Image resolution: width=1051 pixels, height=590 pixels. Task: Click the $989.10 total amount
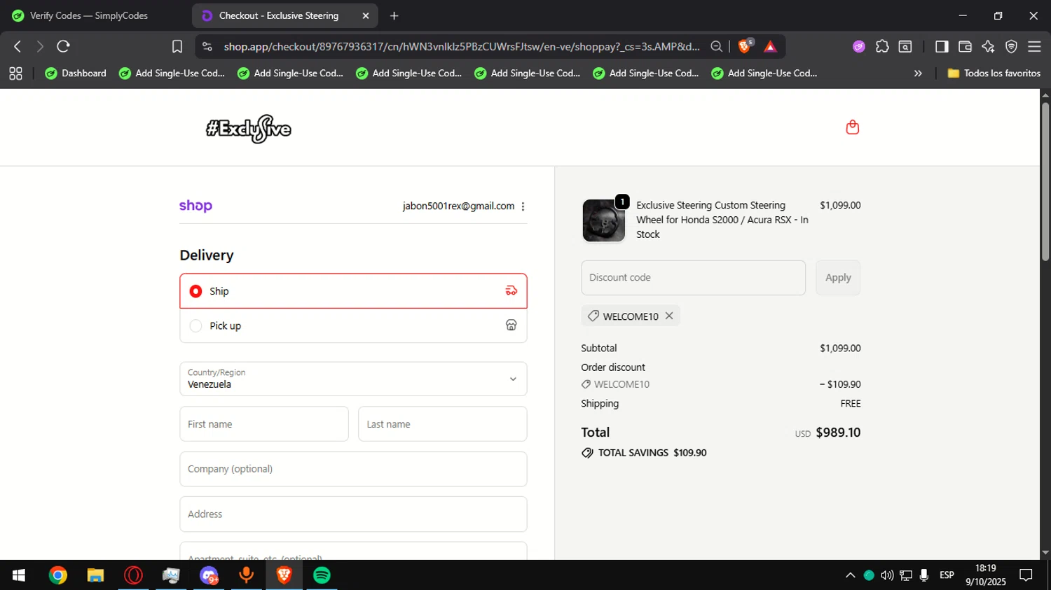click(x=838, y=433)
